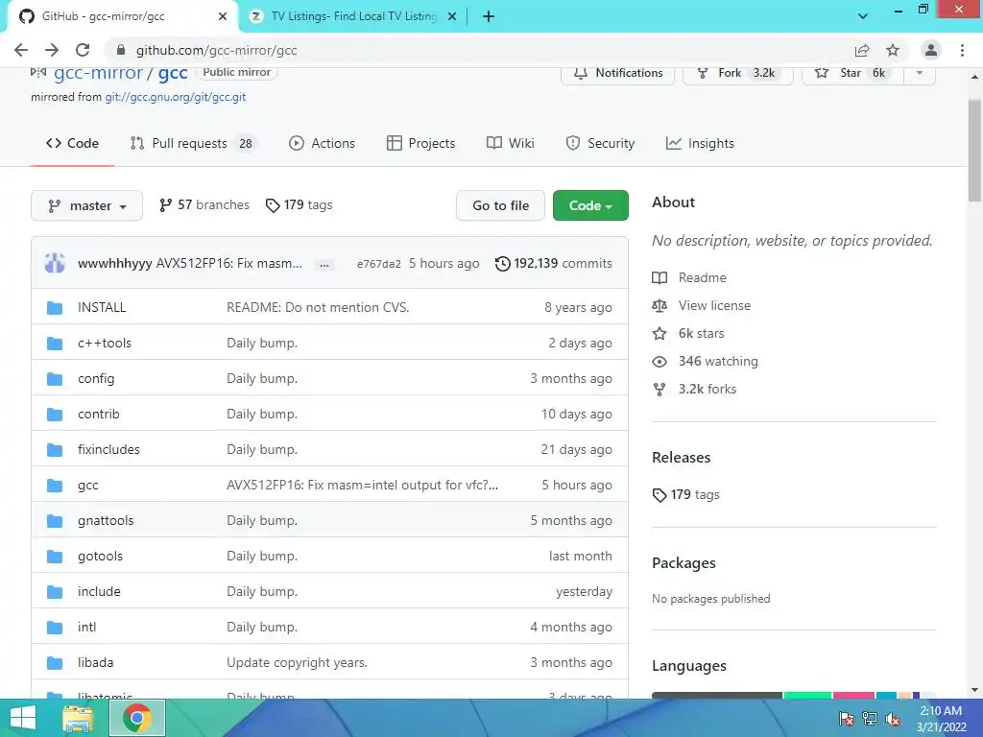
Task: Click 179 tags under Releases
Action: [x=685, y=494]
